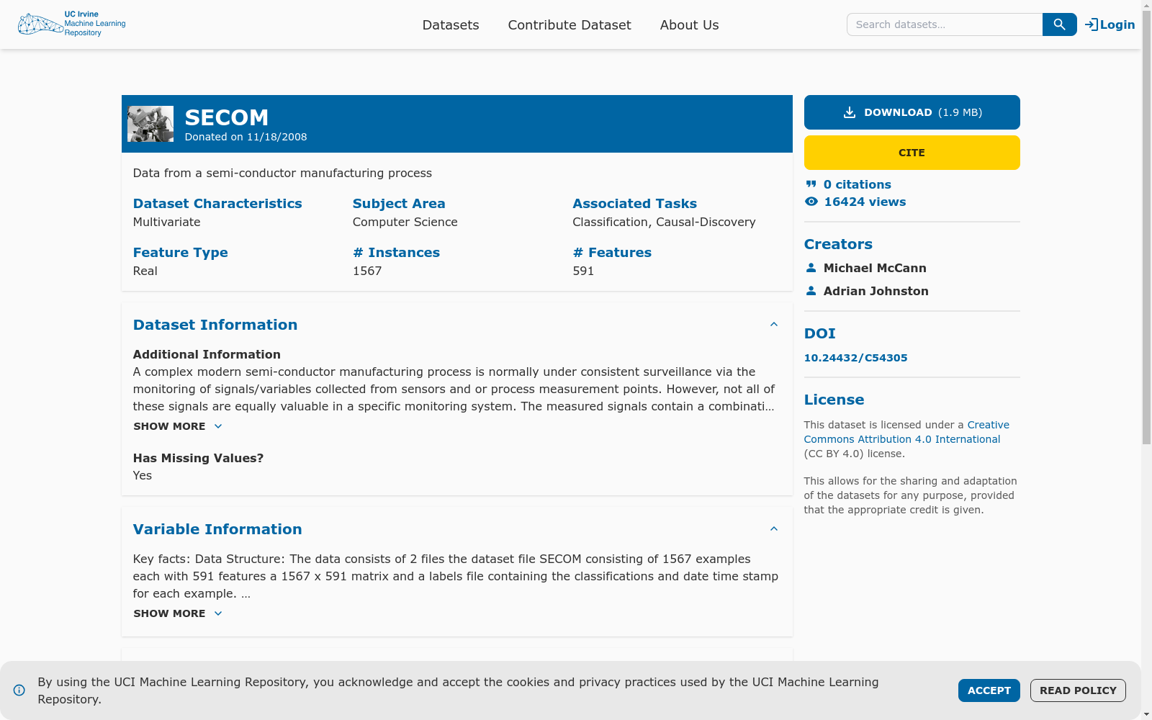Click the Variable Information heading
Viewport: 1152px width, 720px height.
[x=217, y=529]
